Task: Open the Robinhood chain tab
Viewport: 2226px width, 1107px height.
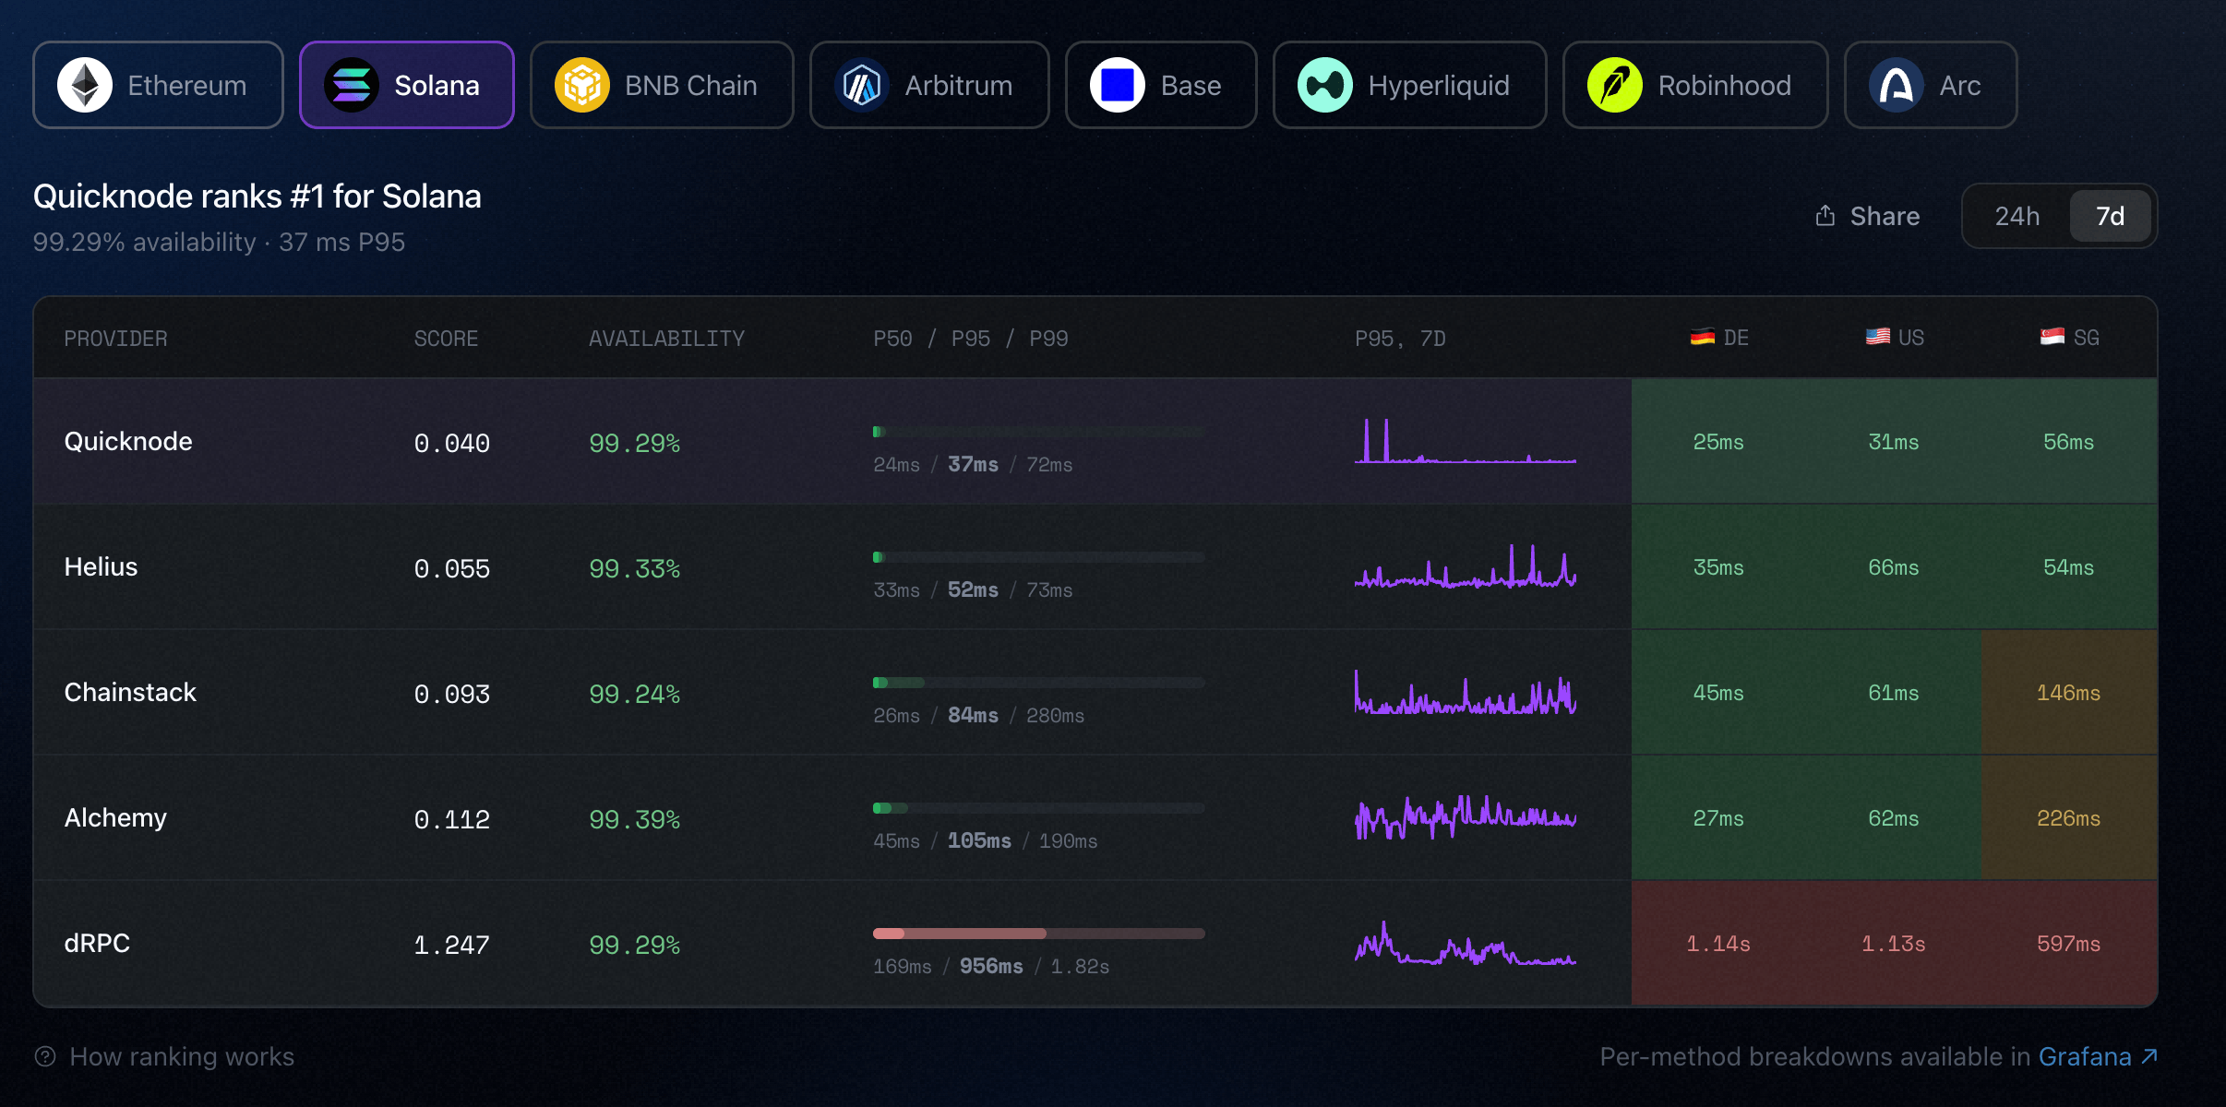Action: coord(1695,85)
